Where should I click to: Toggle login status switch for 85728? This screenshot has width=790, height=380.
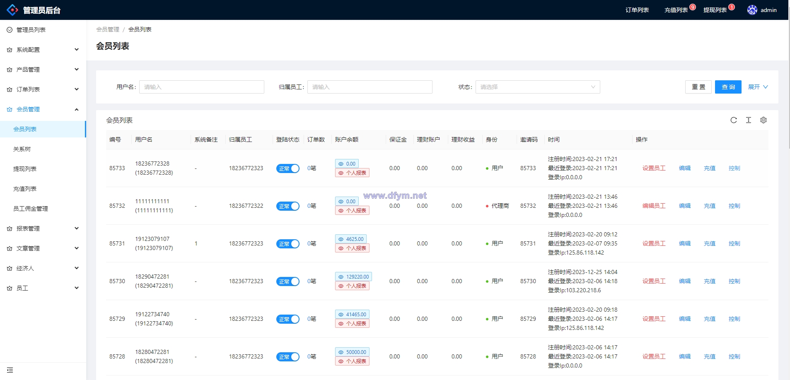(288, 357)
